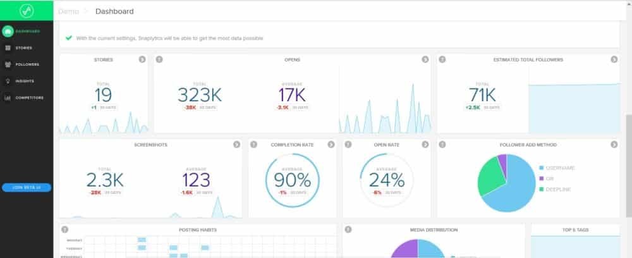Click the Dashboard home icon in sidebar
The width and height of the screenshot is (632, 258).
coord(8,31)
